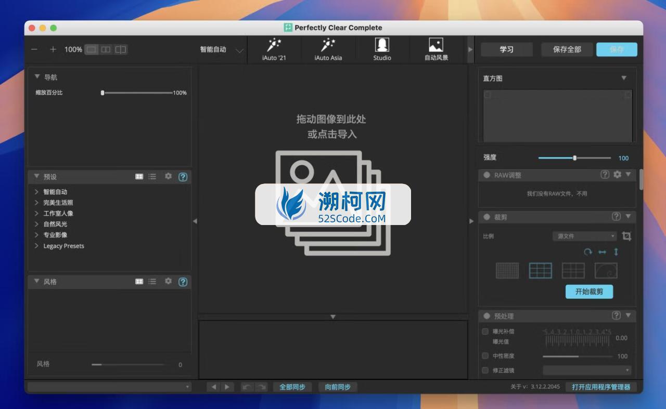Screen dimensions: 666x409
Task: Undo the last adjustment
Action: point(248,387)
